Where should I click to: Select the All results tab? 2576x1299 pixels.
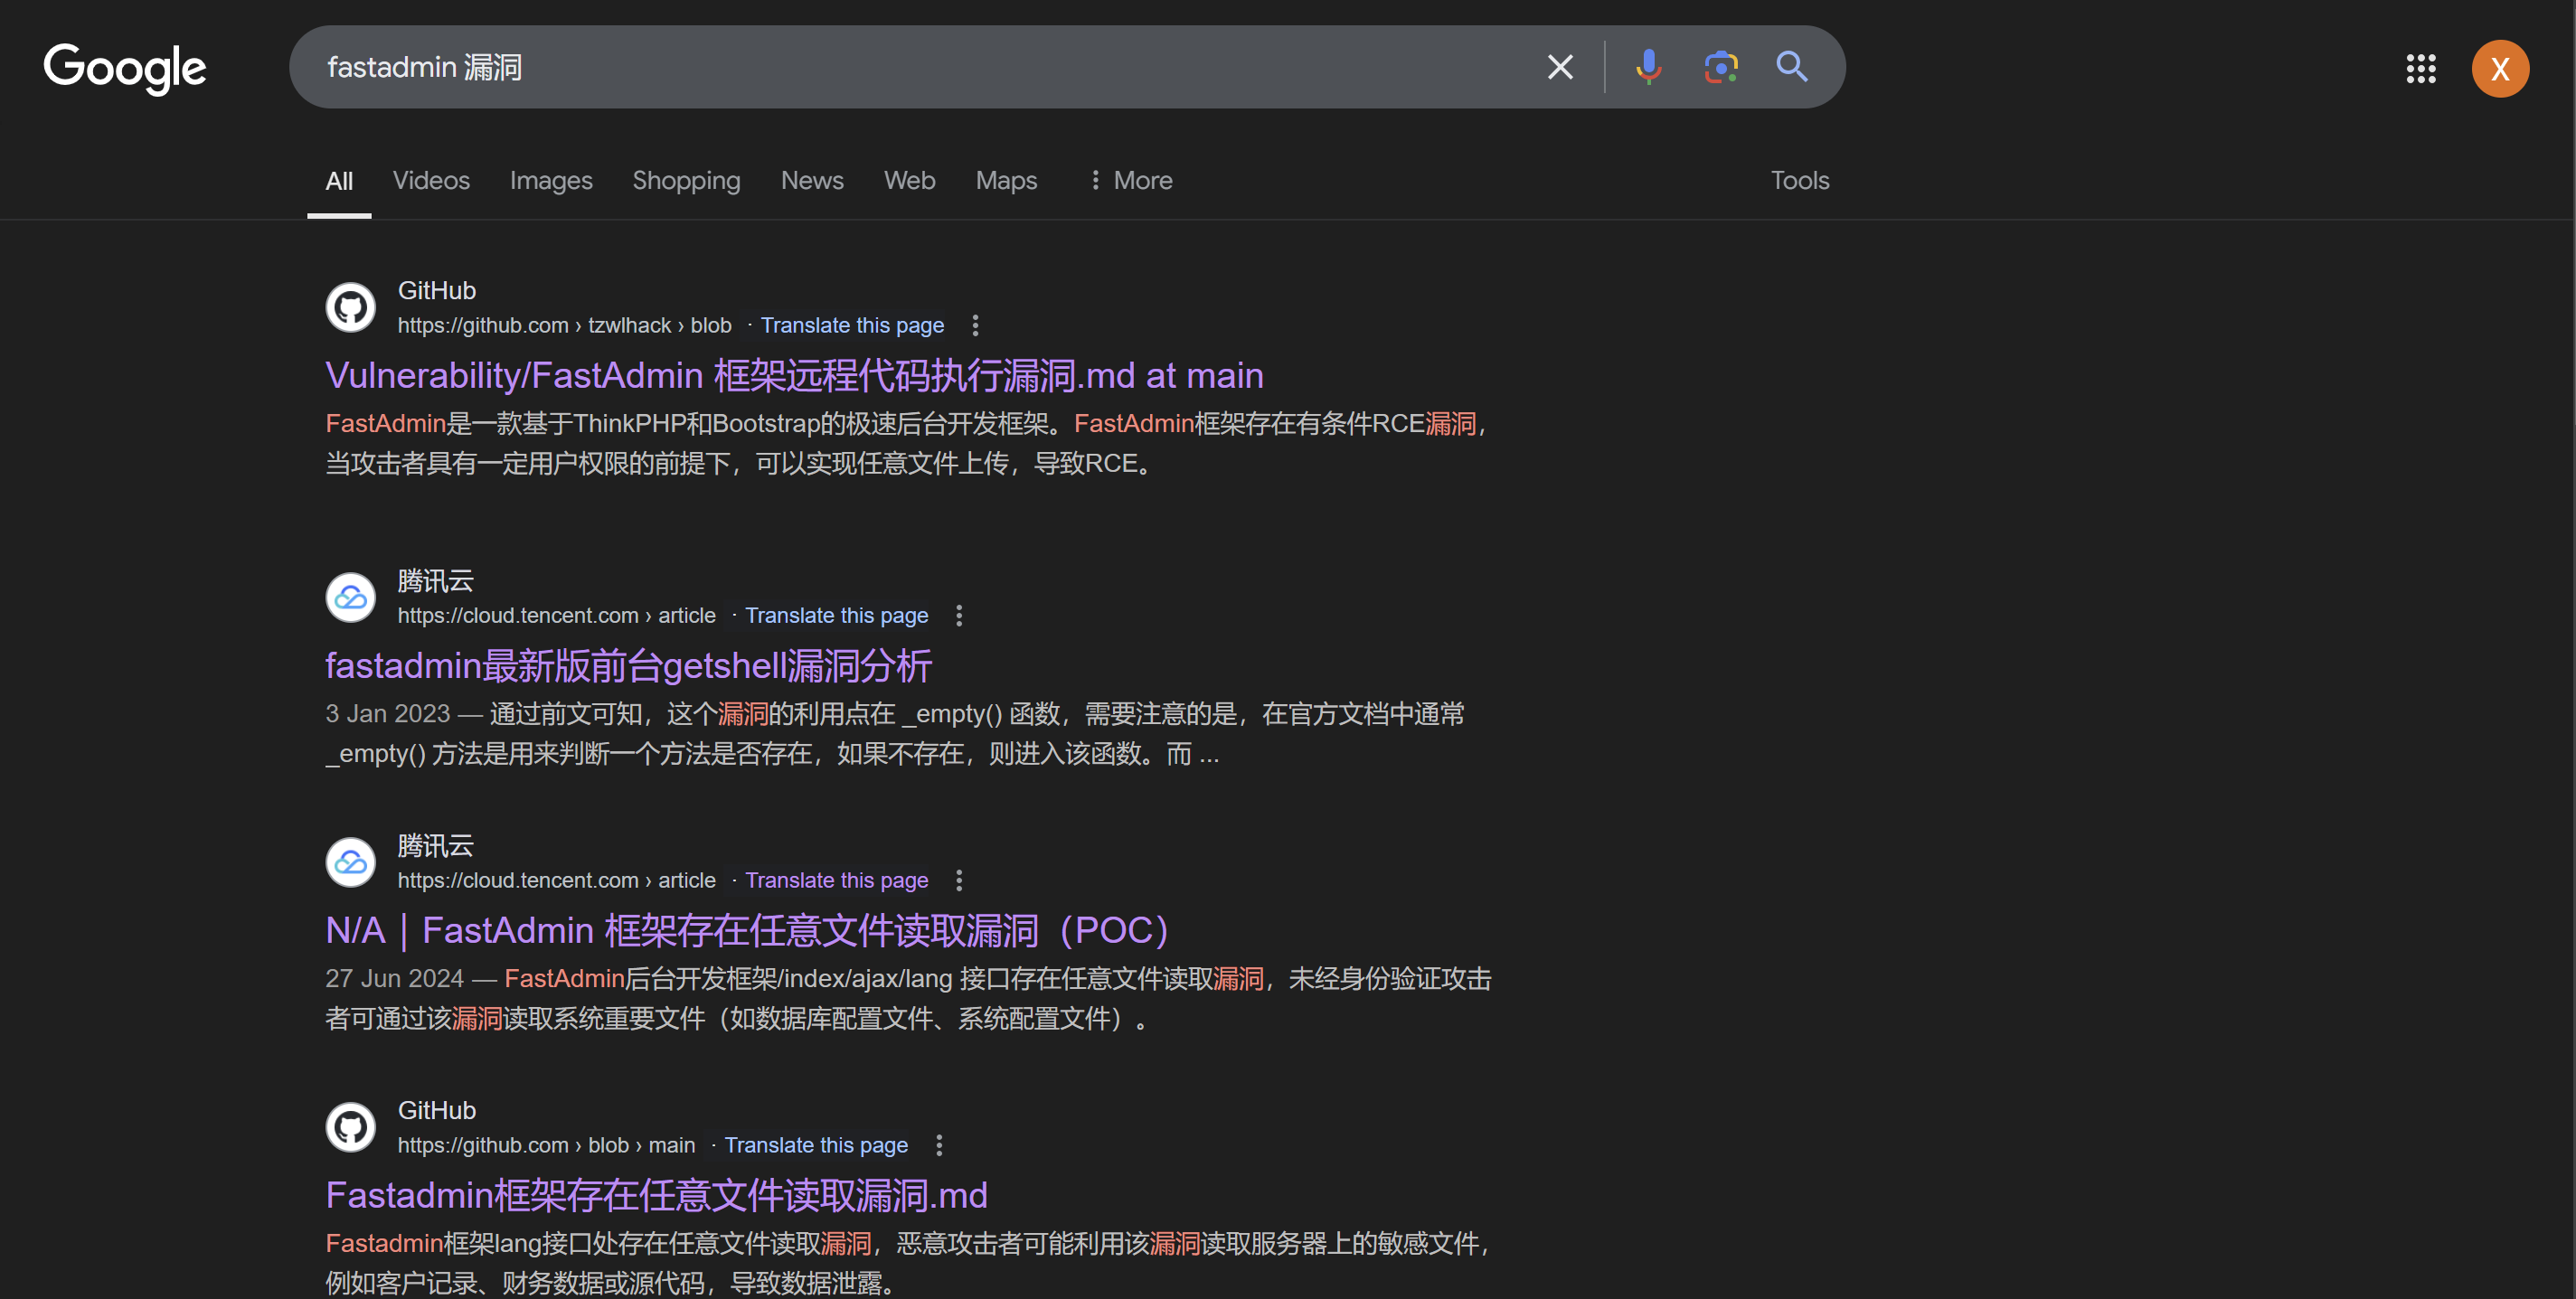[339, 181]
